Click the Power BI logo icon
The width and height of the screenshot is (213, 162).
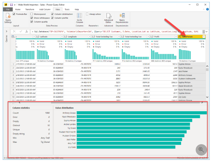coord(6,5)
